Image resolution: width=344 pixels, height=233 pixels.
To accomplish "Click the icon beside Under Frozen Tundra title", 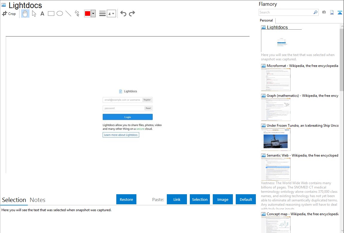I will click(x=263, y=125).
